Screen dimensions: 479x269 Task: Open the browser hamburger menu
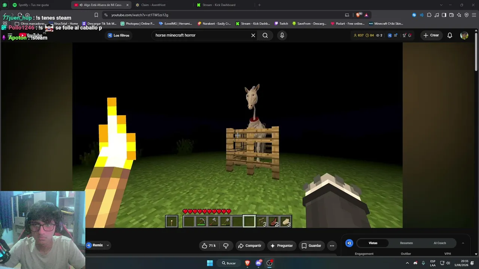(474, 15)
